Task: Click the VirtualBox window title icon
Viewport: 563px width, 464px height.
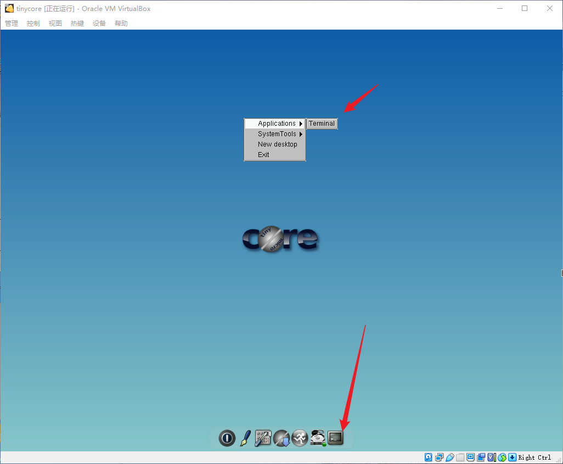Action: (x=9, y=8)
